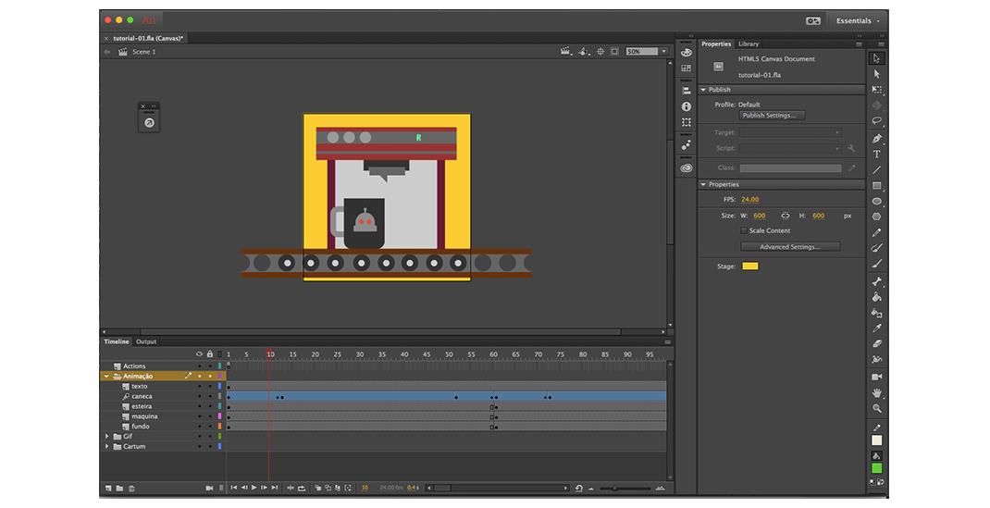990x508 pixels.
Task: Select the Eraser tool
Action: (x=876, y=344)
